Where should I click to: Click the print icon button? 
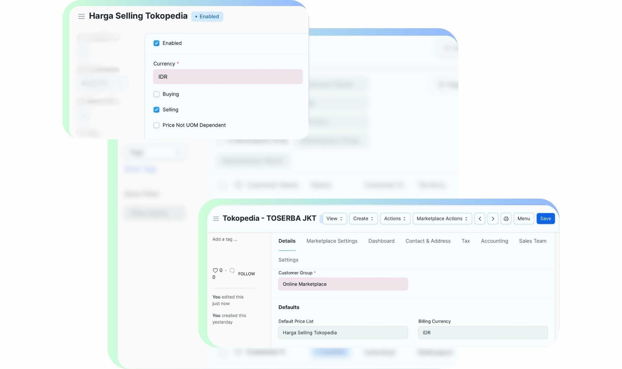click(x=506, y=219)
